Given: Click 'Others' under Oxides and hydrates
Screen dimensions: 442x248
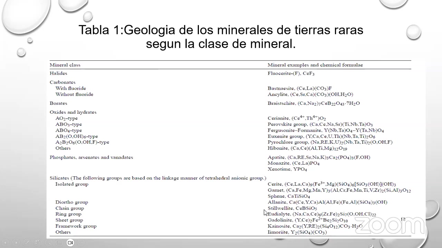Looking at the screenshot, I should 63,148.
